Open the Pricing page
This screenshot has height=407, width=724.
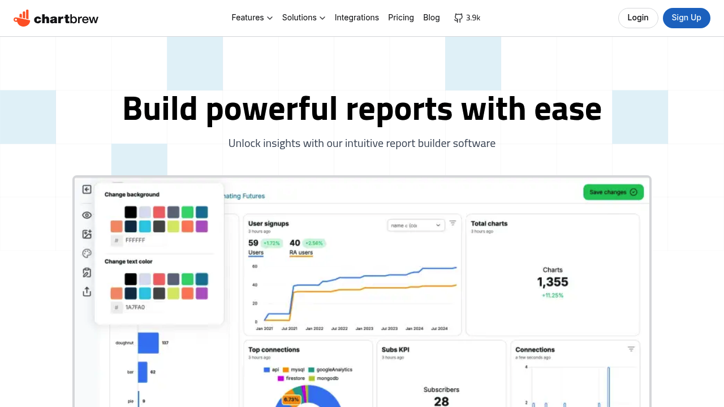(x=401, y=18)
